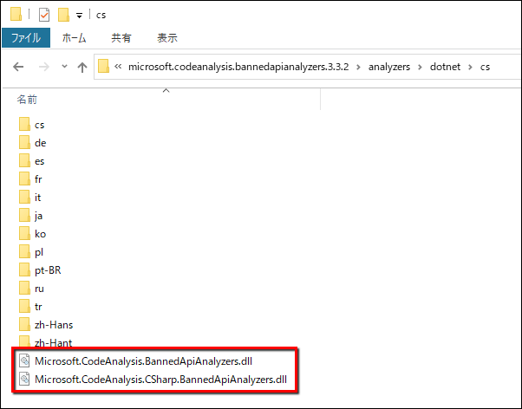Expand the chevron after dotnet

point(470,67)
